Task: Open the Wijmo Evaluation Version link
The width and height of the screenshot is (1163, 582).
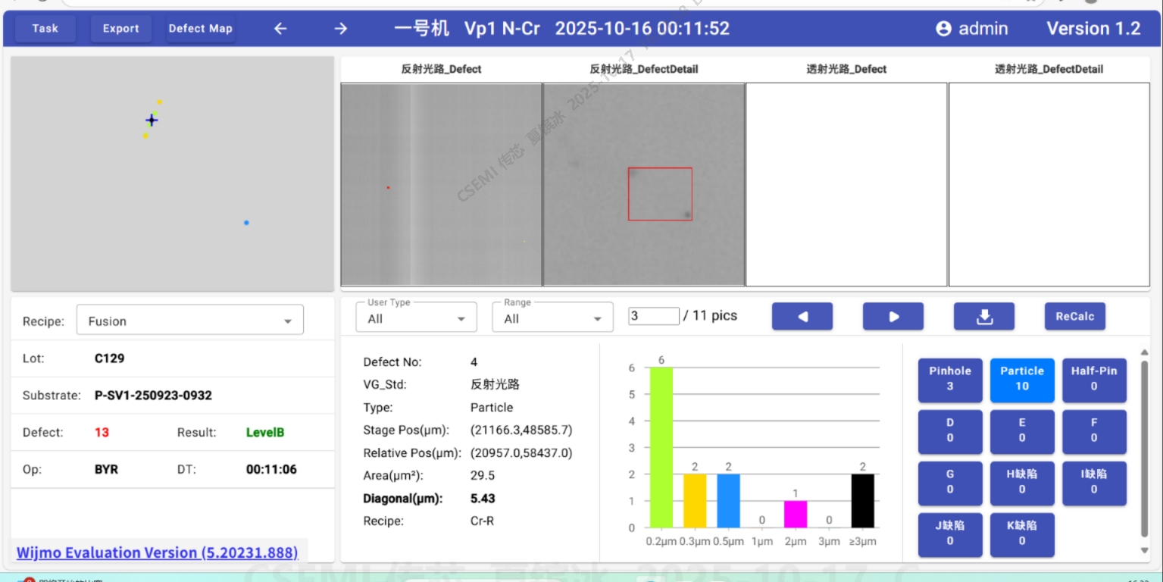Action: point(157,552)
